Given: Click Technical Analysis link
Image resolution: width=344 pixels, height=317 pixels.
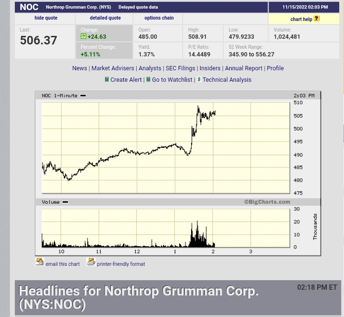Looking at the screenshot, I should pos(227,79).
